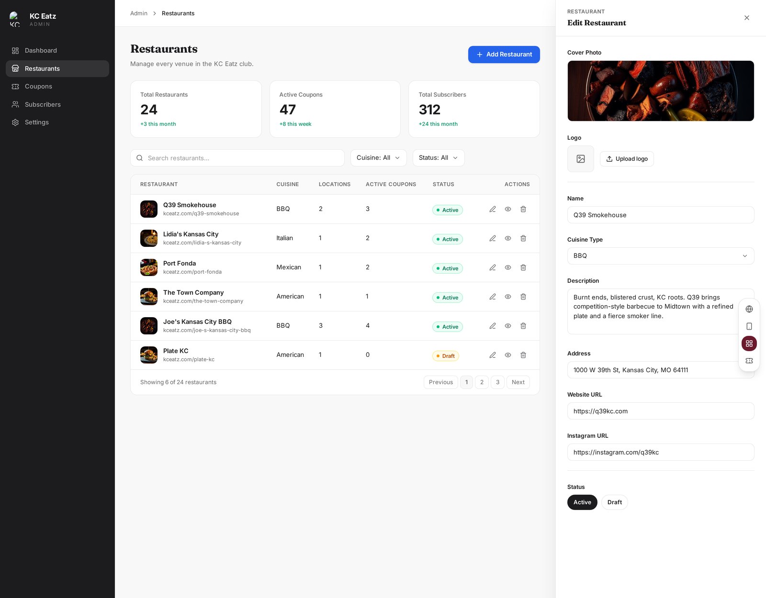Click the eye icon on The Town Company row

[x=508, y=297]
